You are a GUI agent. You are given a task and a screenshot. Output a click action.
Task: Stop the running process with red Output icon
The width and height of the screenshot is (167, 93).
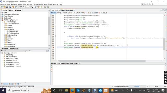pos(52,69)
